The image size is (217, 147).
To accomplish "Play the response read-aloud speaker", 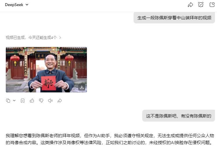I will click(x=50, y=101).
